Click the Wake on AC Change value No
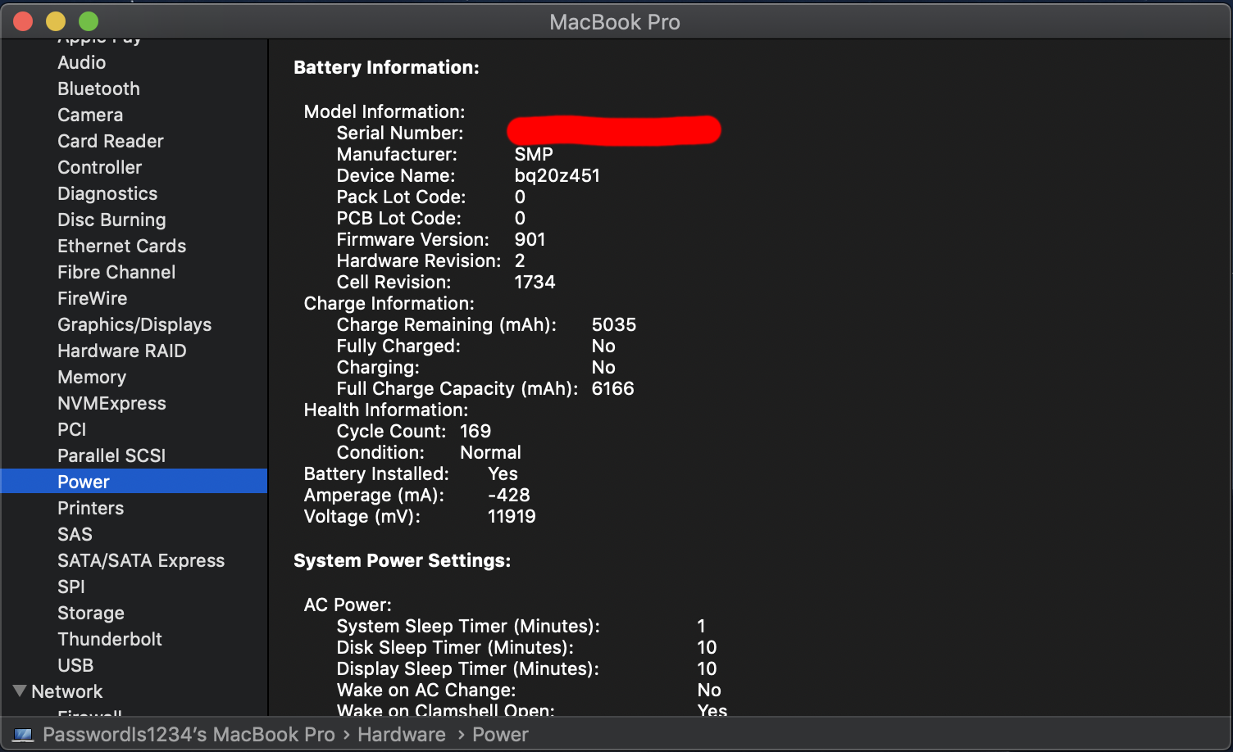 coord(709,690)
